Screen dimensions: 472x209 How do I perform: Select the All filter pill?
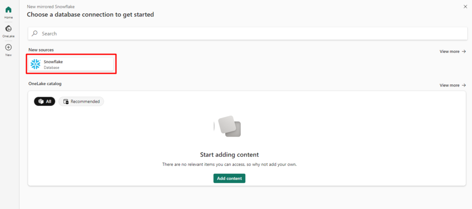(45, 101)
